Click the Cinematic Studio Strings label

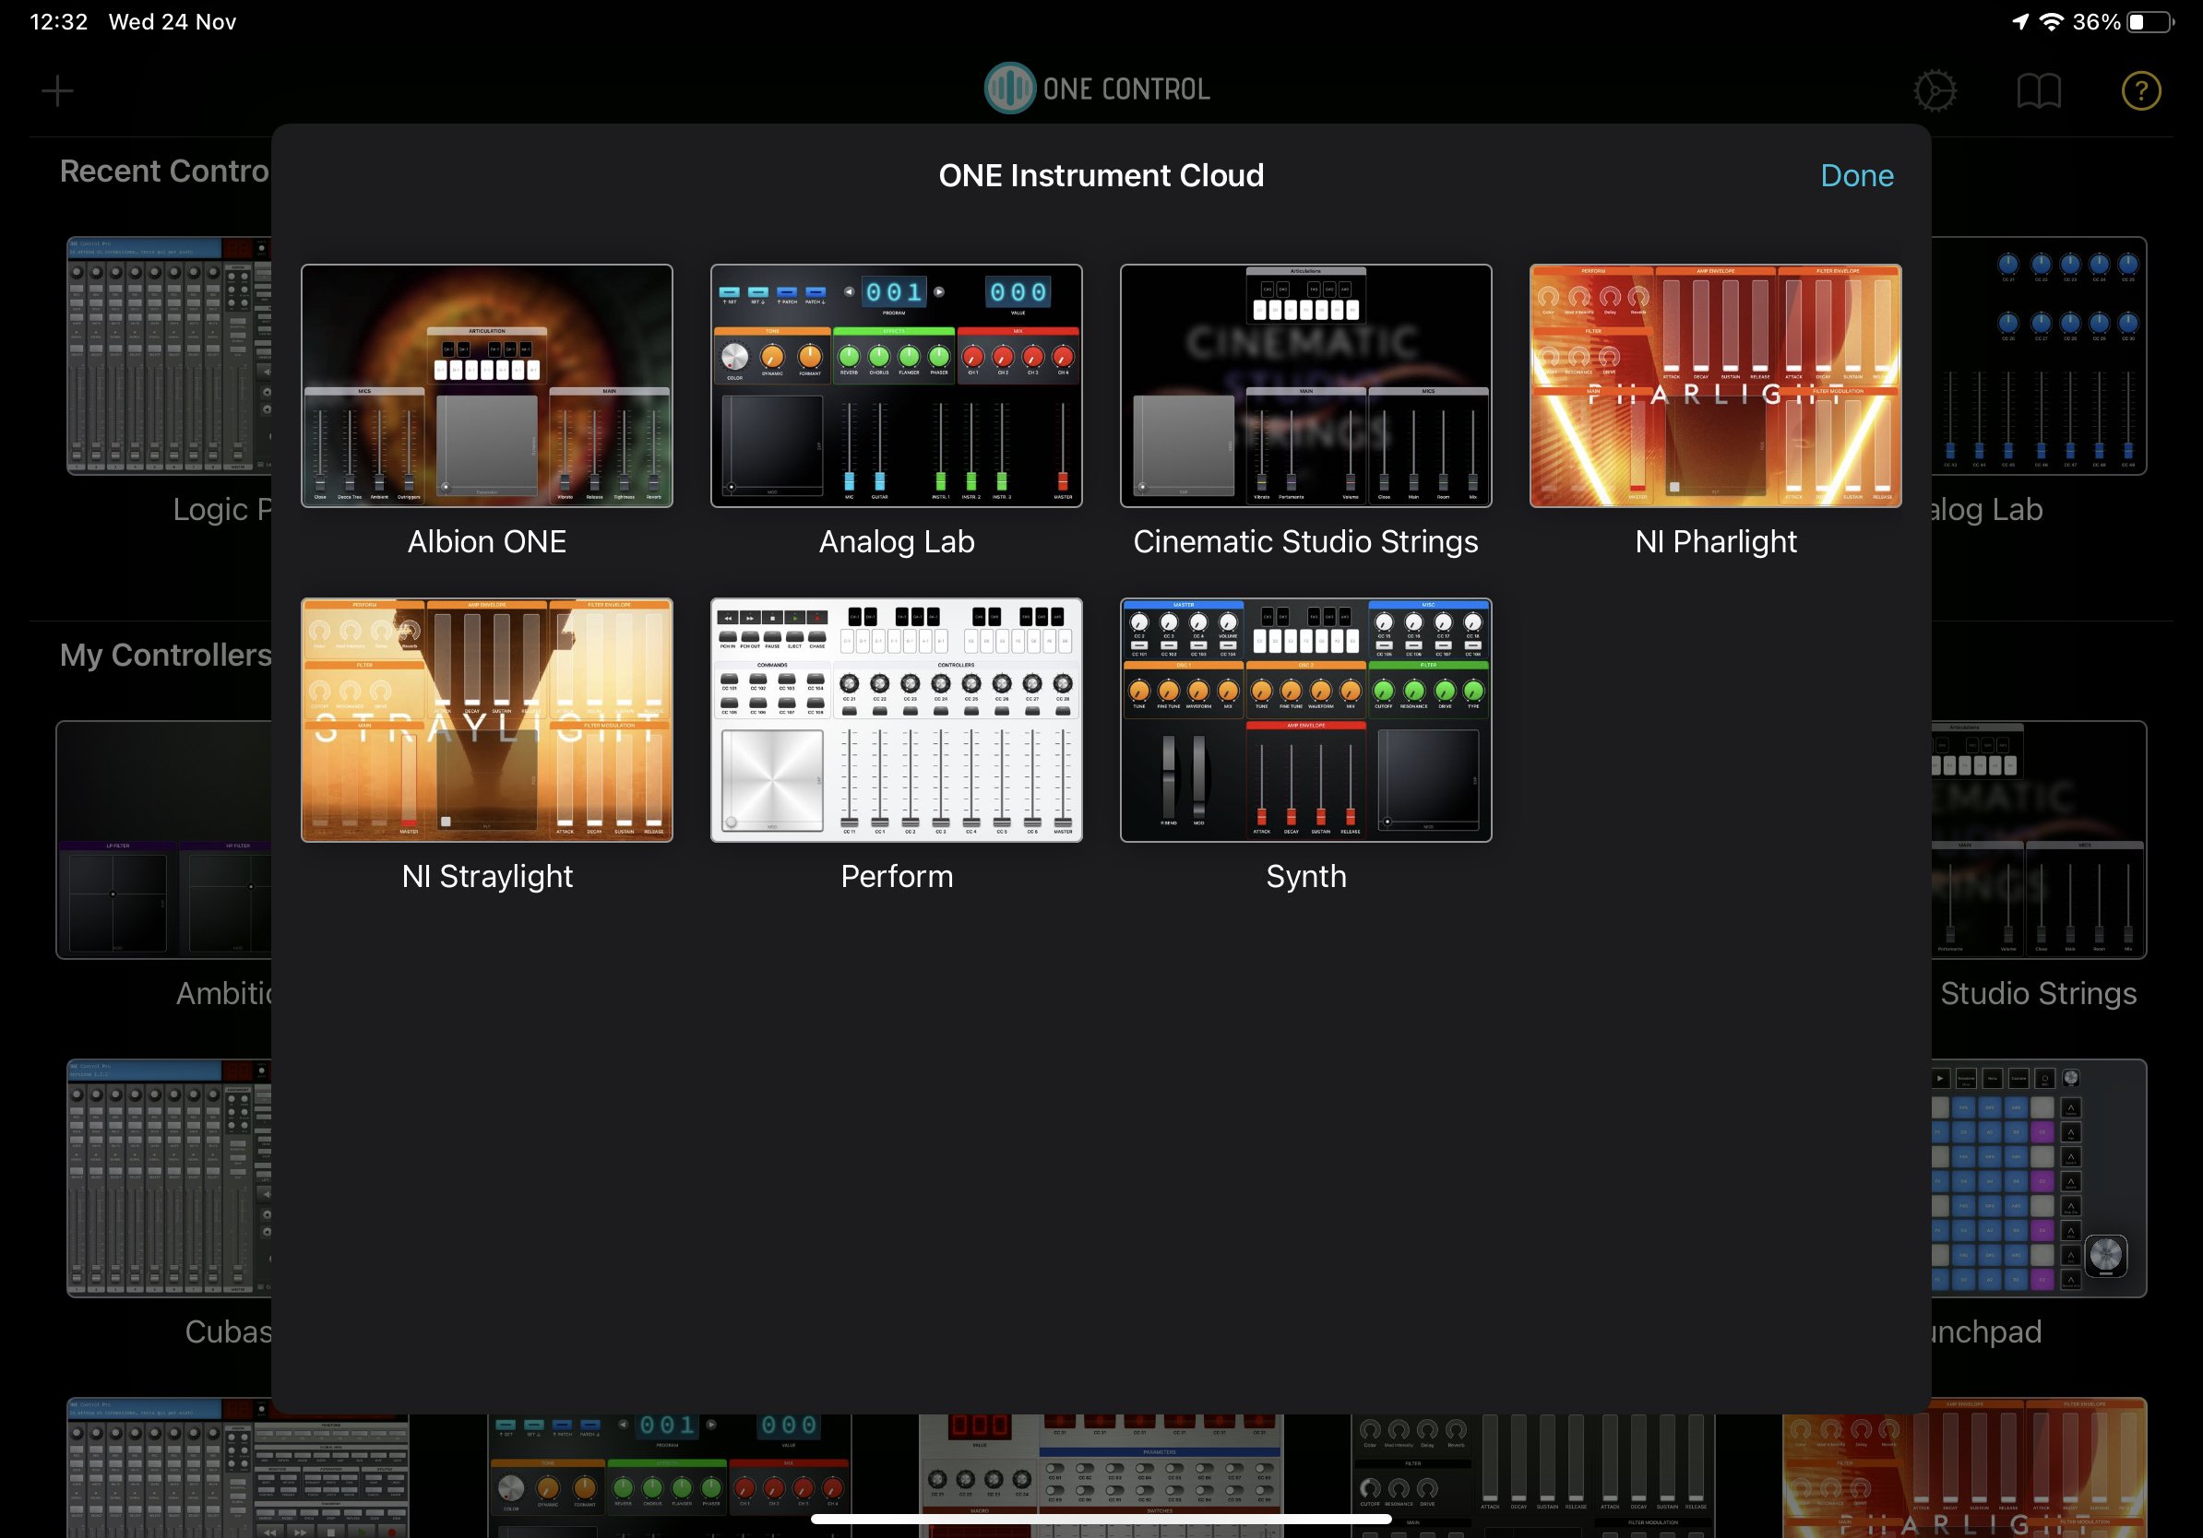click(x=1306, y=542)
